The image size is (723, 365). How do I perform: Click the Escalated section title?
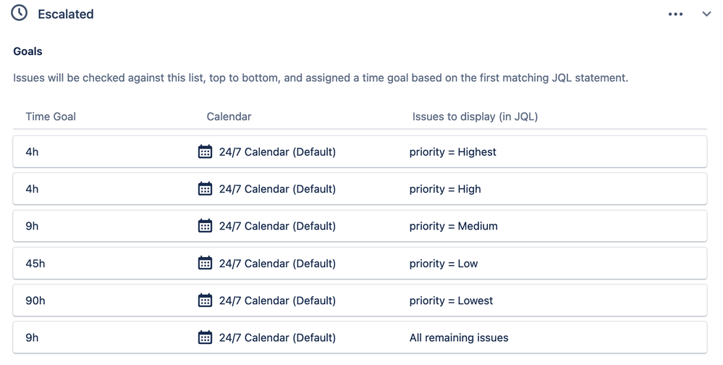pyautogui.click(x=66, y=14)
